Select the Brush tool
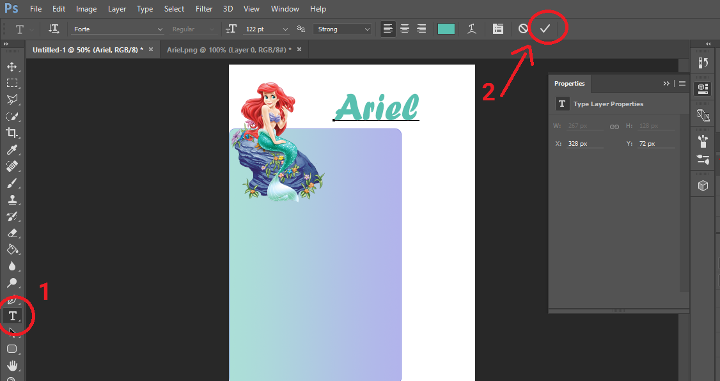The image size is (720, 381). coord(12,183)
